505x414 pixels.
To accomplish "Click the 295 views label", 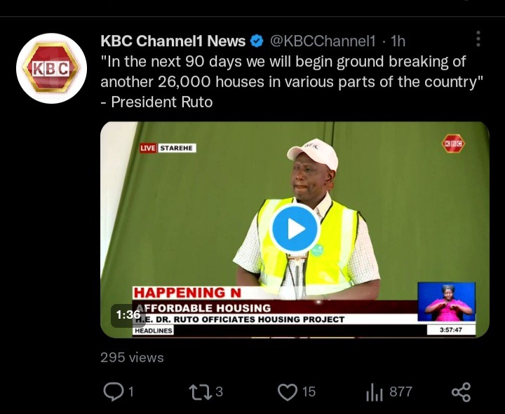I will 132,357.
